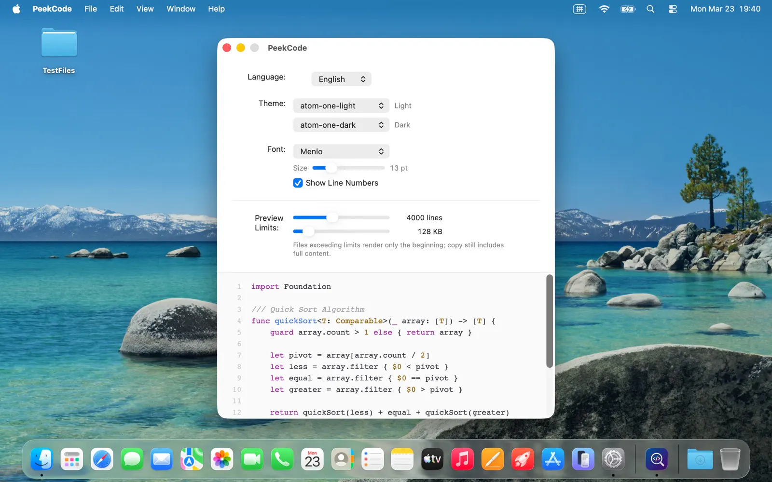This screenshot has width=772, height=482.
Task: Open Maps from the Dock
Action: [192, 459]
